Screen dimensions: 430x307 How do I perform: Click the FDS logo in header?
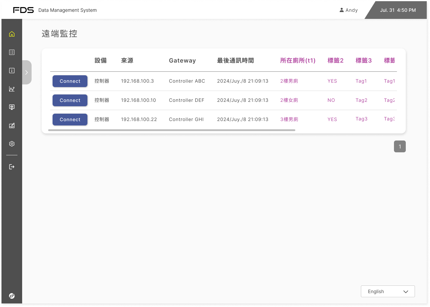pos(23,10)
